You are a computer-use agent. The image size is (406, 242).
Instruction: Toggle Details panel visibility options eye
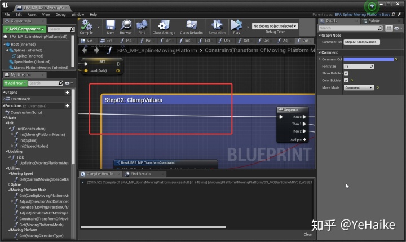coord(398,28)
